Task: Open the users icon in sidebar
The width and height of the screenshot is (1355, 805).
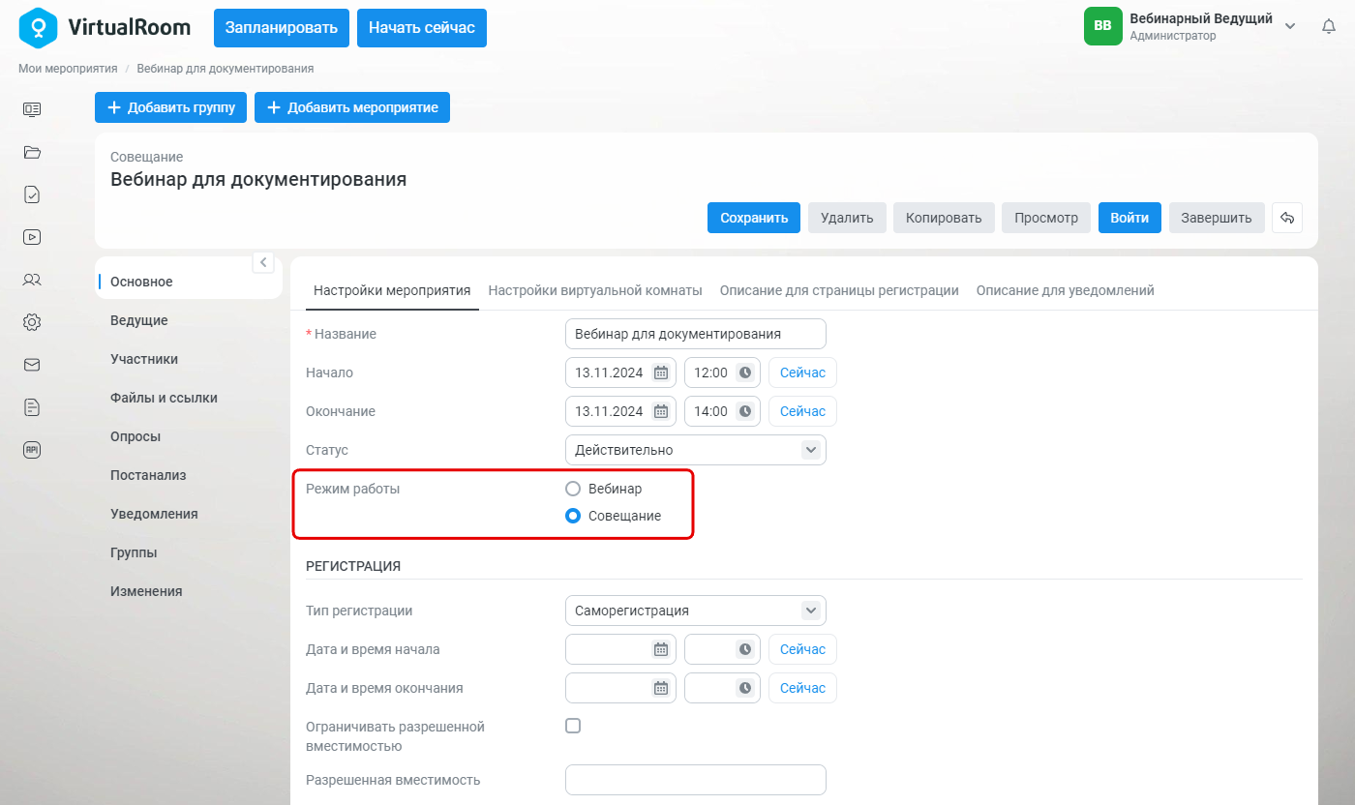Action: 32,280
